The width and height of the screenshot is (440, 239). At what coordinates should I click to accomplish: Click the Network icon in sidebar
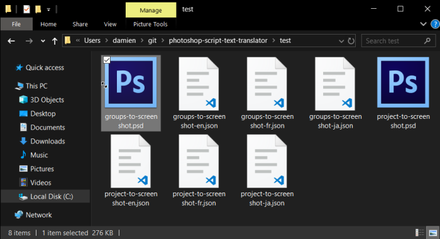tap(19, 215)
